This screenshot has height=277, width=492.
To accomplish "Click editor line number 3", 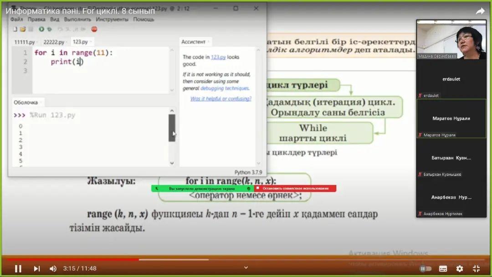I will 26,71.
